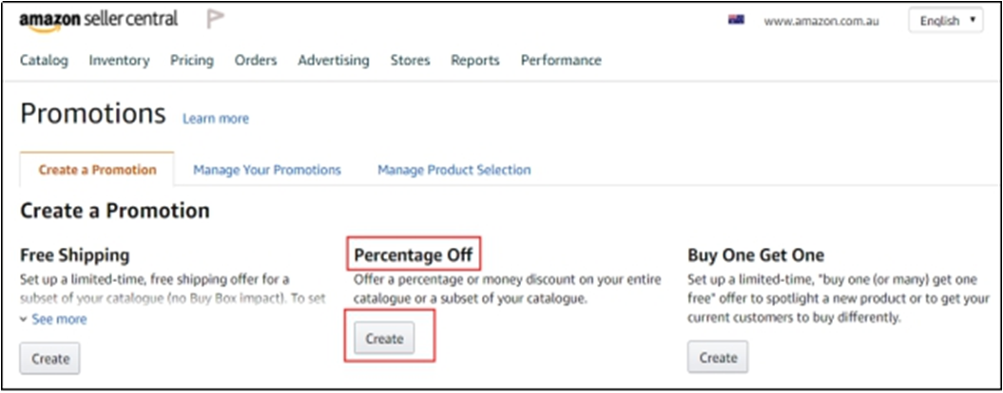
Task: Click the Amazon Seller Central logo
Action: 98,20
